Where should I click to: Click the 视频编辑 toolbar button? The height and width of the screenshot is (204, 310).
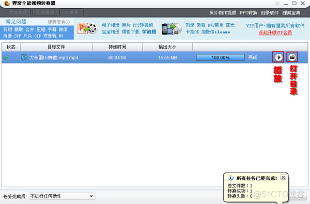coord(45,12)
